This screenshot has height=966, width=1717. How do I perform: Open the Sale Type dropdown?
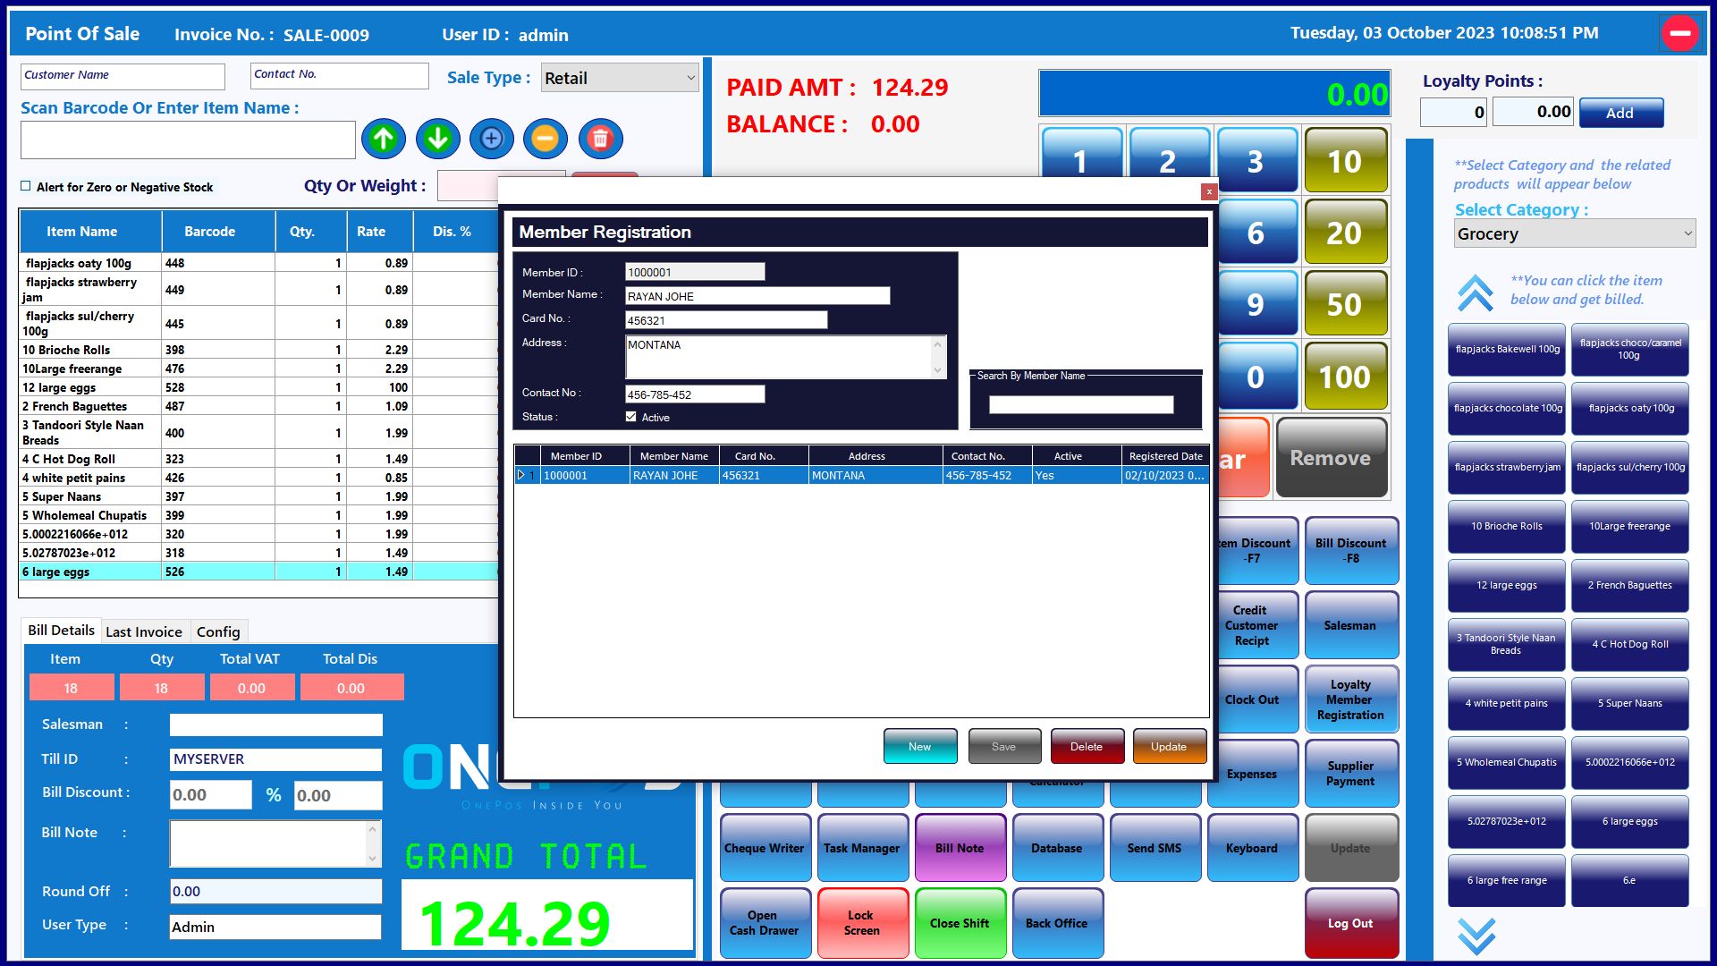pyautogui.click(x=620, y=78)
